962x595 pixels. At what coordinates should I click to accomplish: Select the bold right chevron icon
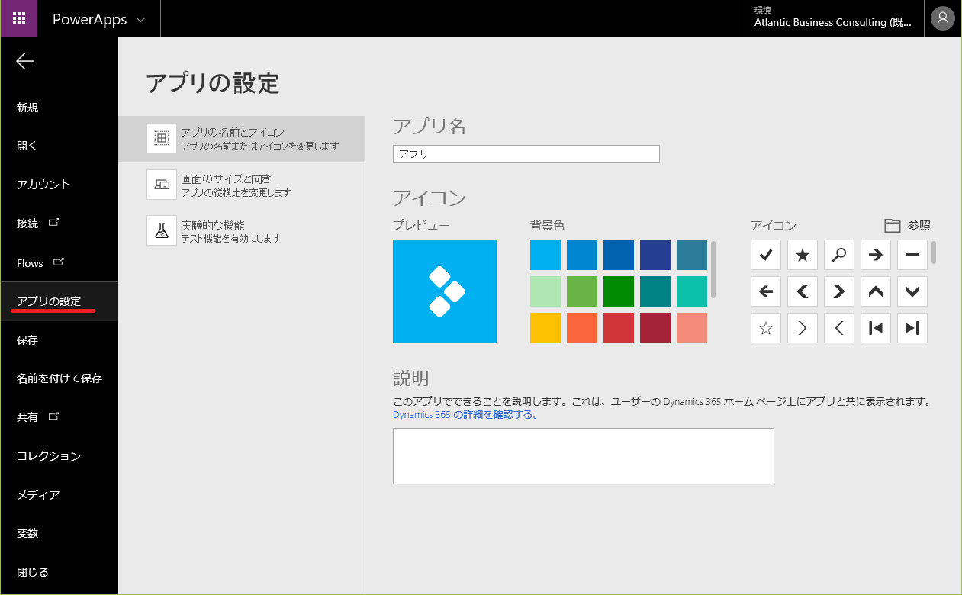tap(839, 291)
